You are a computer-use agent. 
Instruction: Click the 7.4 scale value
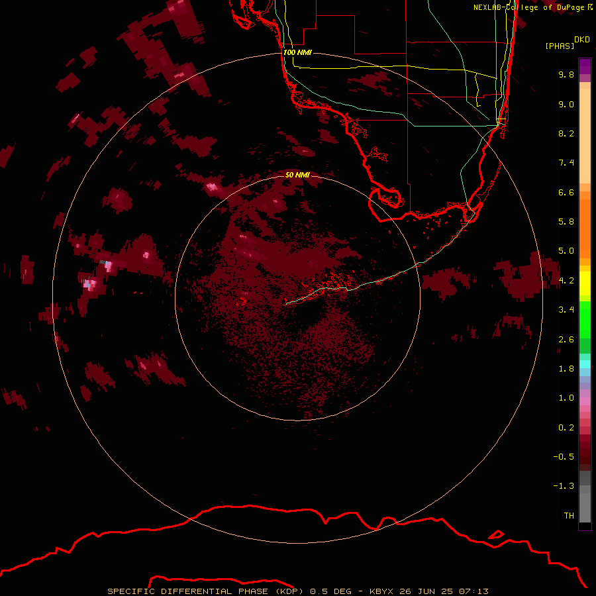566,163
